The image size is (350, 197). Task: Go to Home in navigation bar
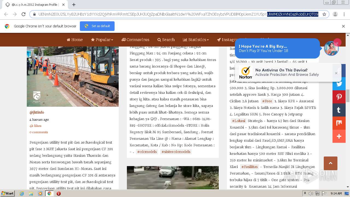tap(75, 40)
